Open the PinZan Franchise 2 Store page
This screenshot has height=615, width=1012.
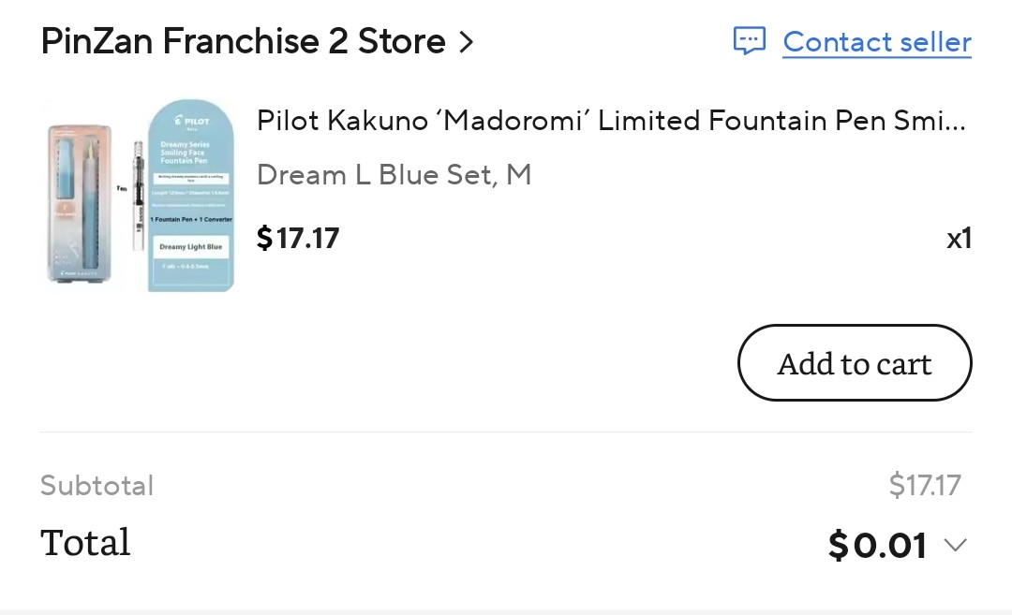243,42
